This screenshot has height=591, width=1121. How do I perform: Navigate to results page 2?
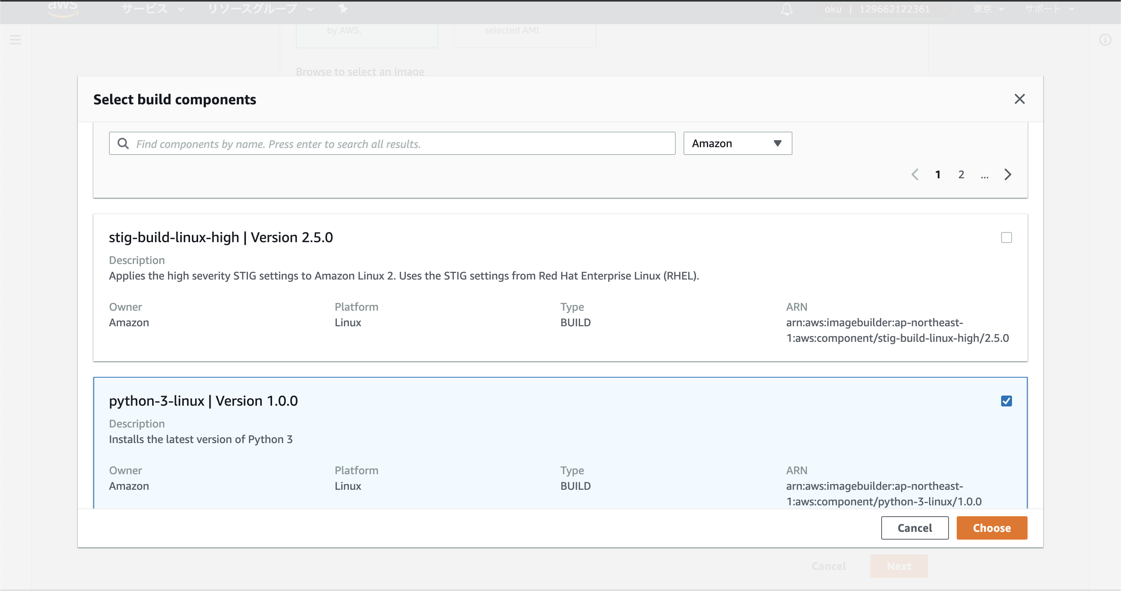click(961, 174)
